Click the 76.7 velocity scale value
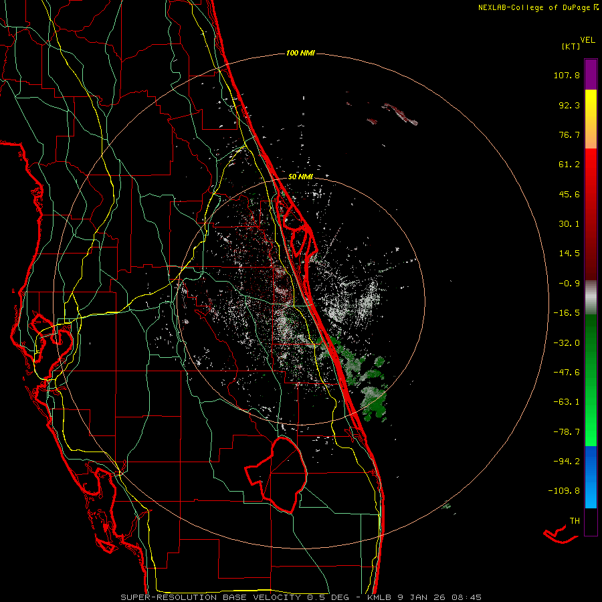This screenshot has height=602, width=602. (x=569, y=134)
